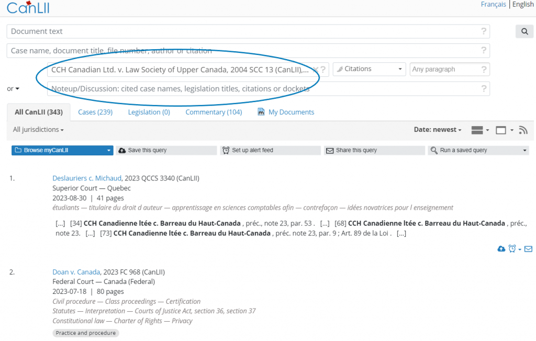Viewport: 536px width, 341px height.
Task: Switch to the Cases (239) tab
Action: [x=95, y=112]
